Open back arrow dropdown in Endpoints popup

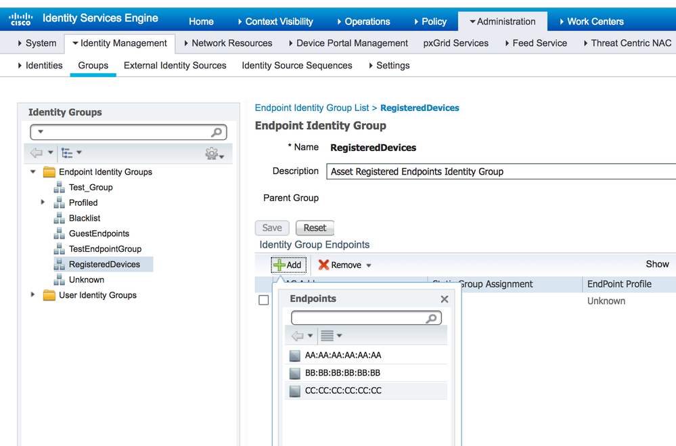tap(311, 336)
